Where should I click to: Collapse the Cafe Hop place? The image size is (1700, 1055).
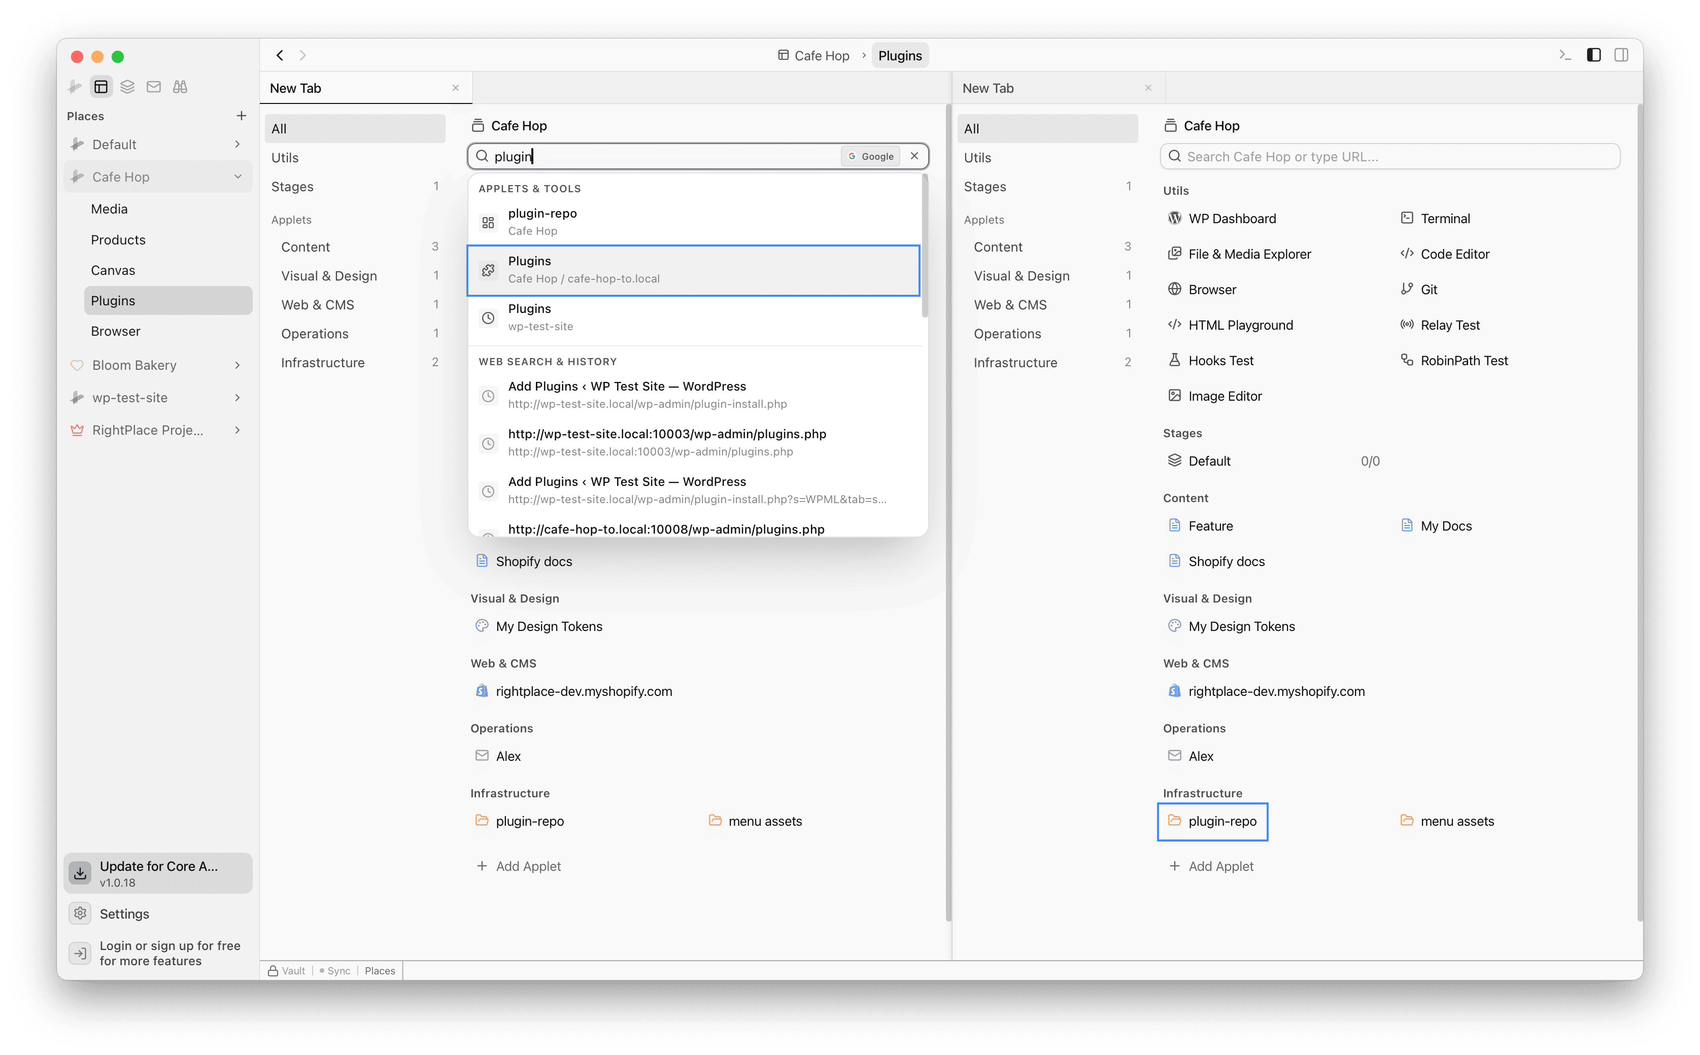coord(237,177)
